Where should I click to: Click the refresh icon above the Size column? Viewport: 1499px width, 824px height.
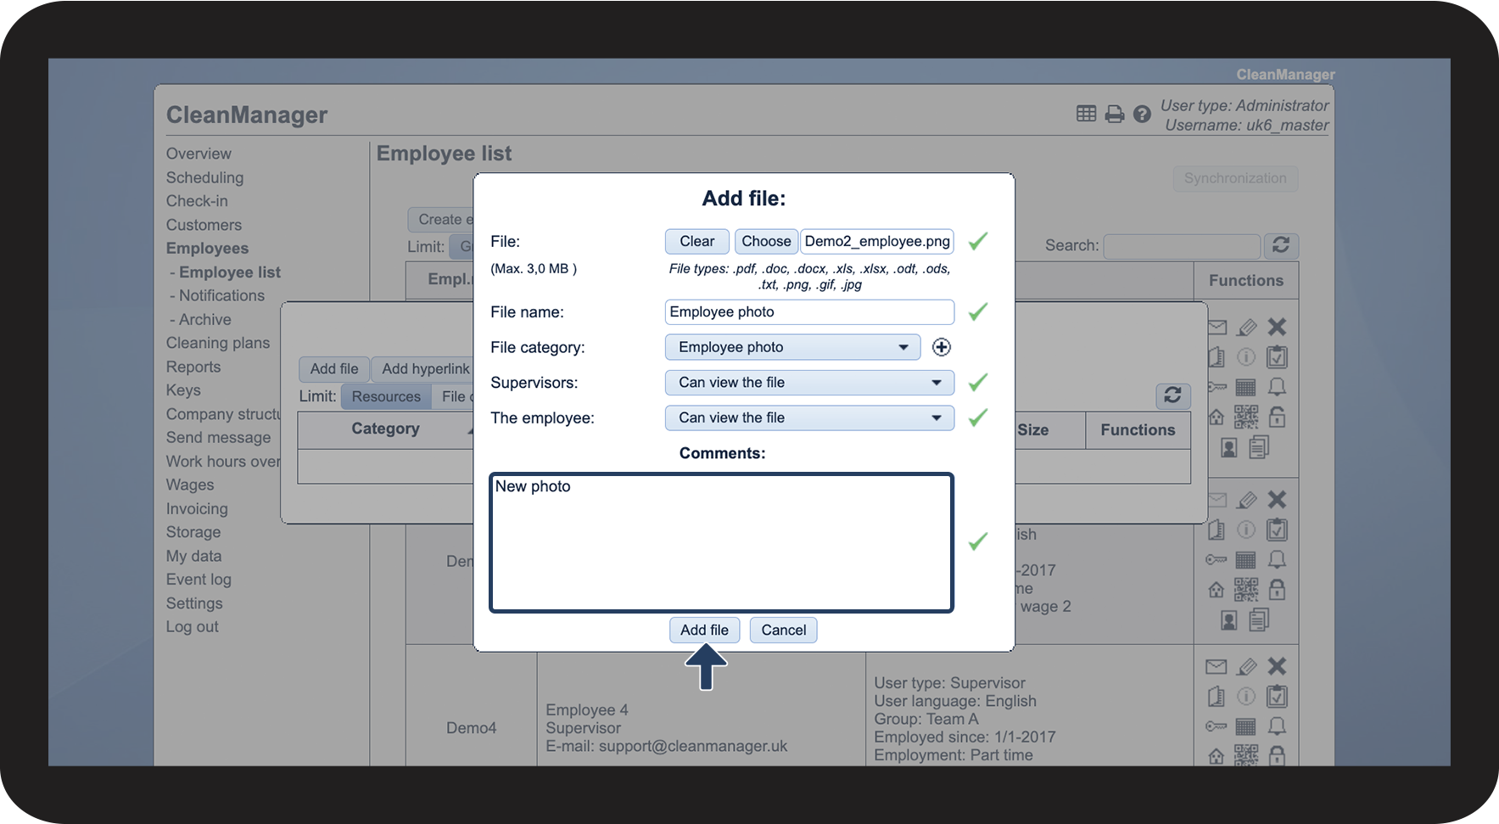tap(1172, 395)
